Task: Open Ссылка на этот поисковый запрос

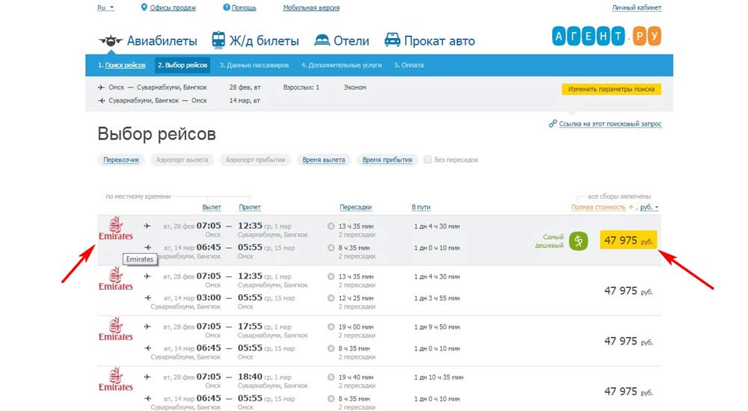Action: pyautogui.click(x=610, y=124)
